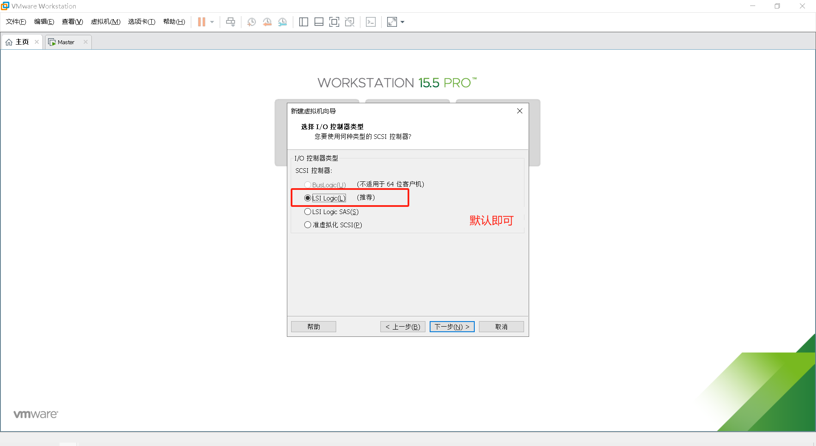Image resolution: width=816 pixels, height=446 pixels.
Task: Open the 帮助(H) menu
Action: pyautogui.click(x=174, y=22)
